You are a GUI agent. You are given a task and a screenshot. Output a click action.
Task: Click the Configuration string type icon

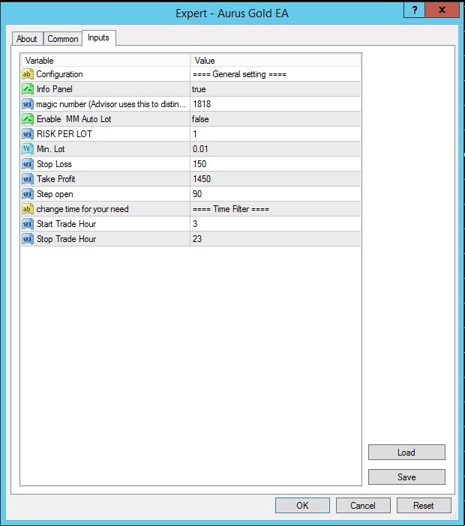click(x=28, y=74)
